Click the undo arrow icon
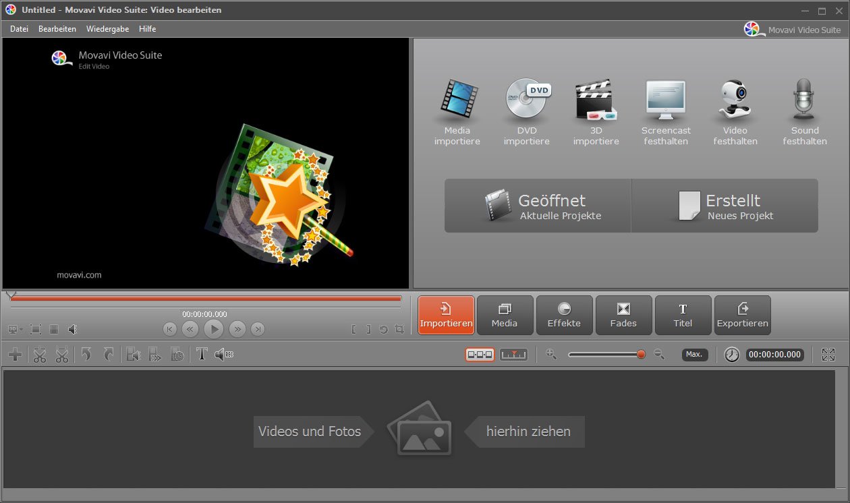This screenshot has width=850, height=503. (86, 354)
